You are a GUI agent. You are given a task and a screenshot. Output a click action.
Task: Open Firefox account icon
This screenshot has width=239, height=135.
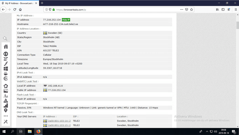tap(229, 10)
